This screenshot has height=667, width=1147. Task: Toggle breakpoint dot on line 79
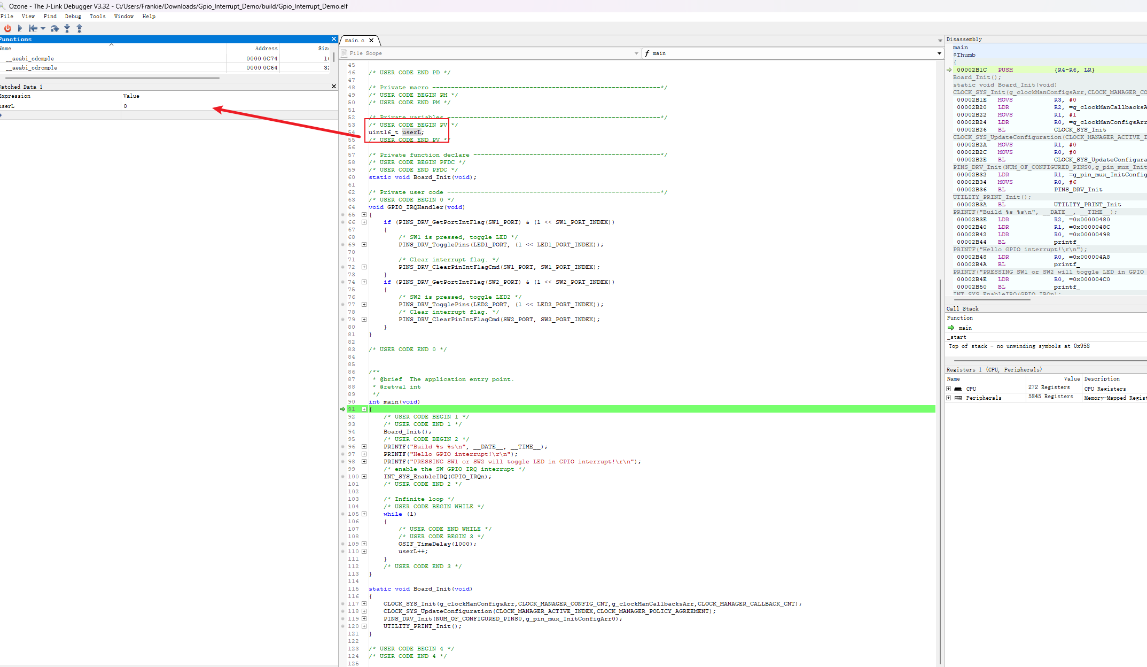[x=343, y=320]
